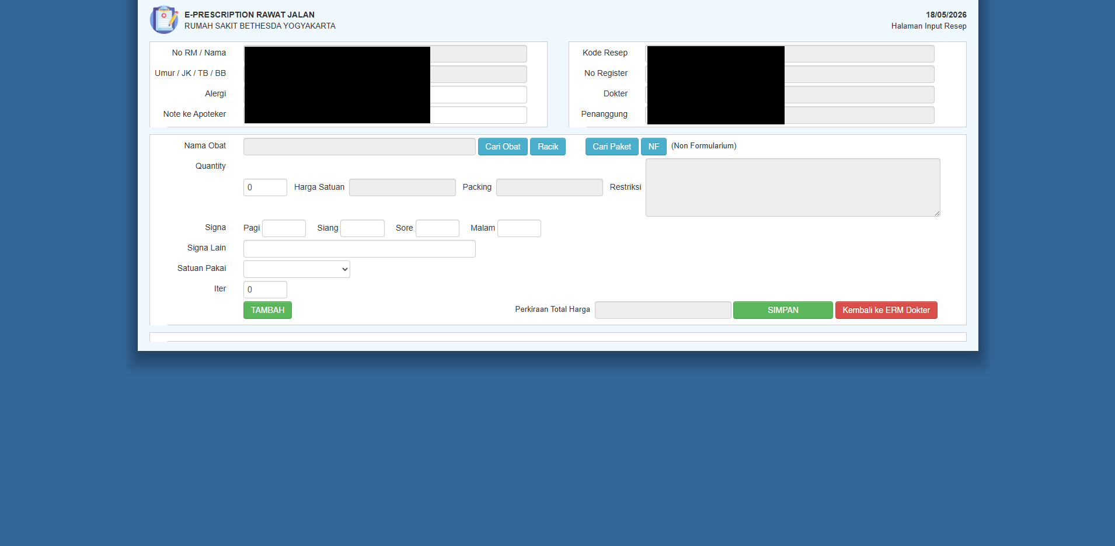Click the Iter input field
This screenshot has height=546, width=1115.
pyautogui.click(x=265, y=290)
